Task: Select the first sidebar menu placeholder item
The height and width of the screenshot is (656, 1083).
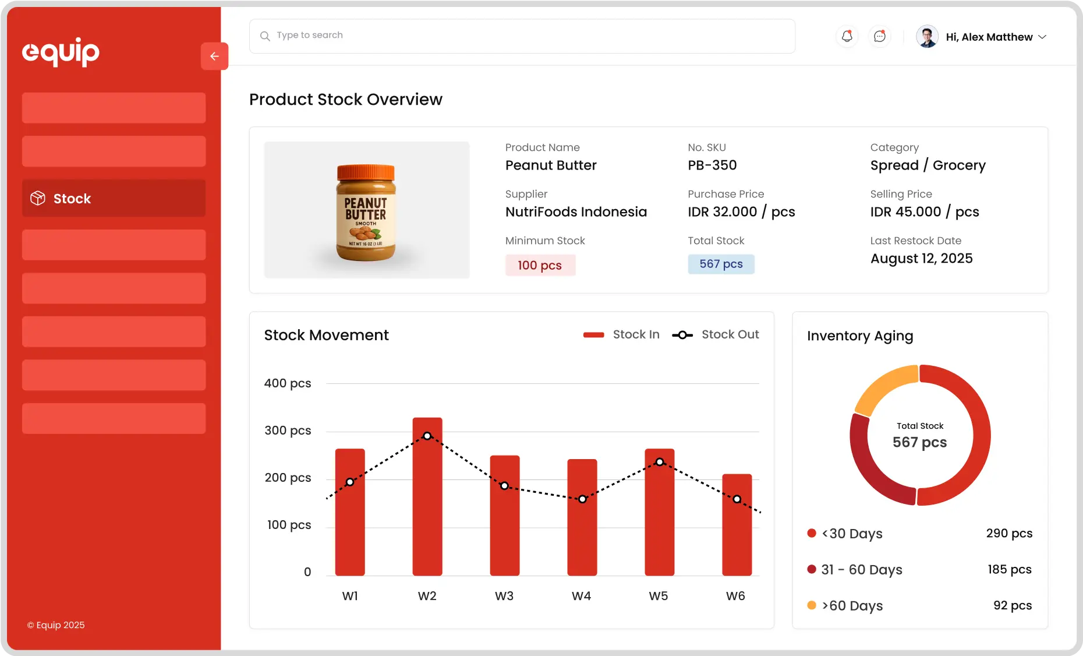Action: point(114,108)
